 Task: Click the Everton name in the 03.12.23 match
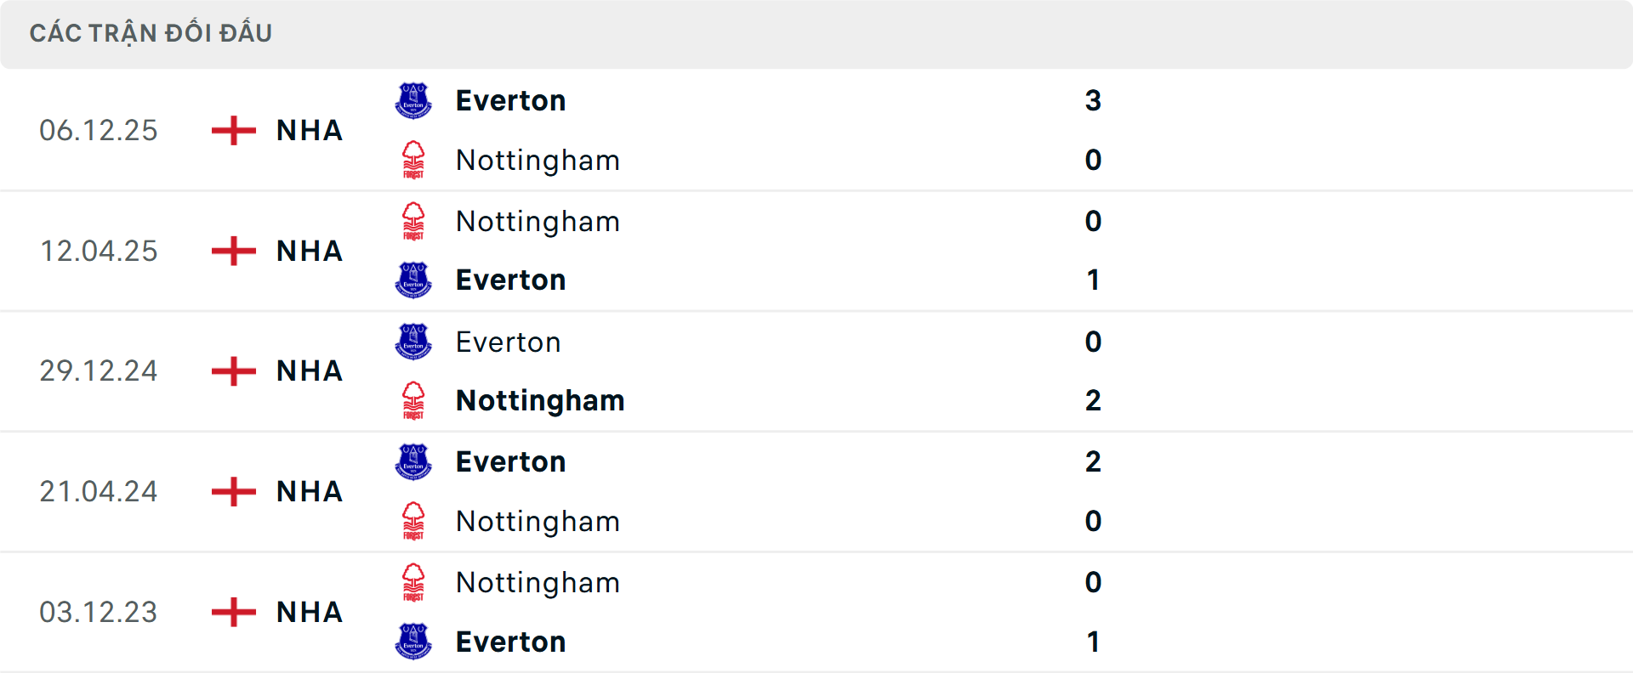click(x=510, y=642)
